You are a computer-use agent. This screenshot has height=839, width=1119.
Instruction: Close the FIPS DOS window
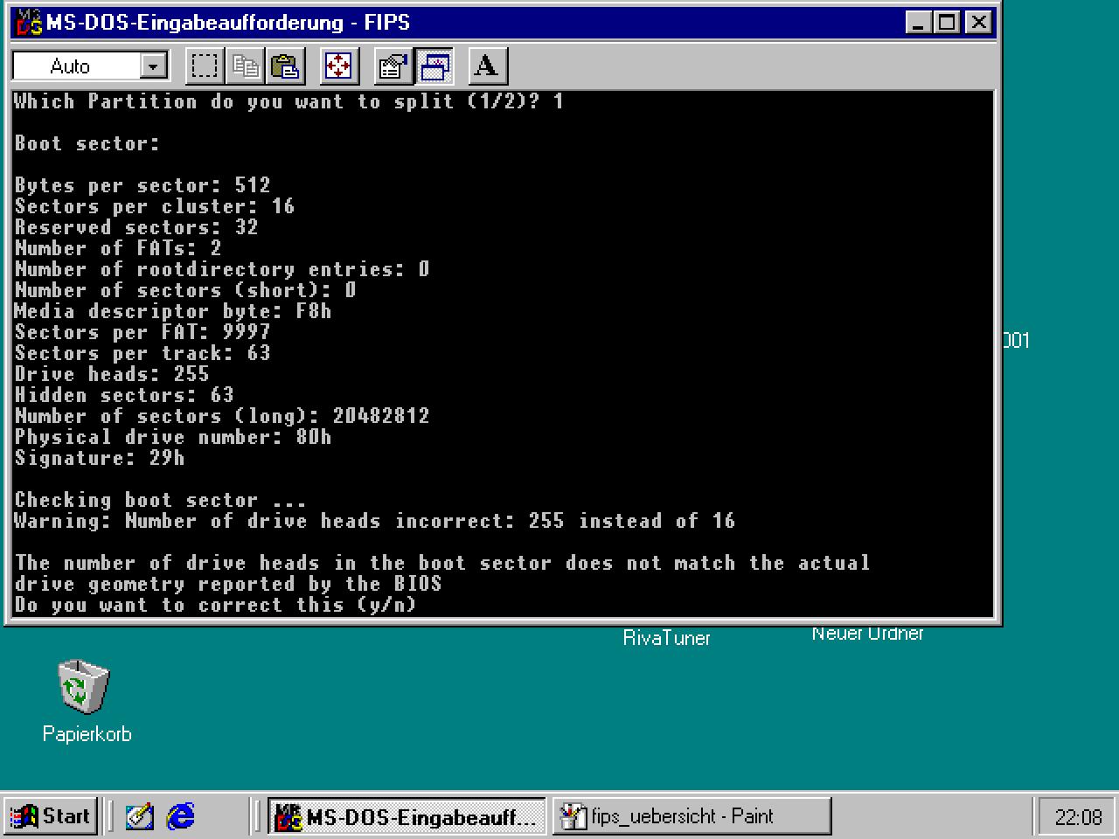(979, 22)
